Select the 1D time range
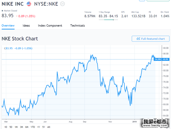Viewport: 171px width, 129px height. (6, 127)
